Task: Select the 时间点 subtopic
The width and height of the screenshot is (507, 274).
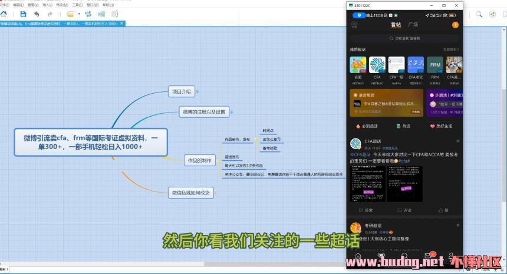Action: (268, 131)
